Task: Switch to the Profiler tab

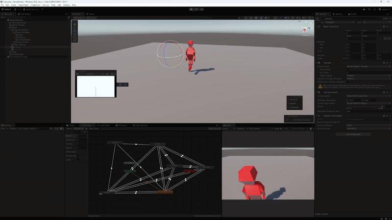Action: point(352,14)
